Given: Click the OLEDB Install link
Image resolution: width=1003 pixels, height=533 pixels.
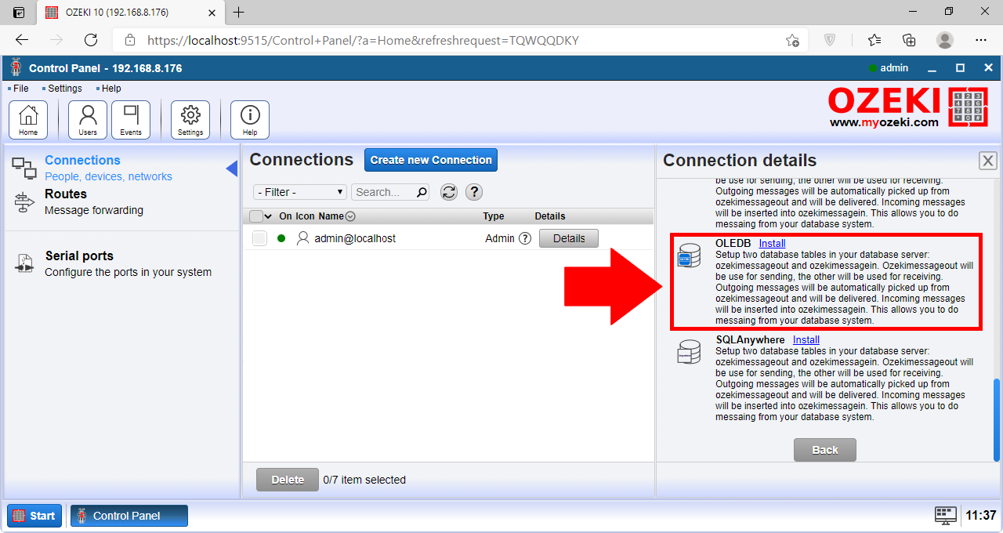Looking at the screenshot, I should 772,244.
